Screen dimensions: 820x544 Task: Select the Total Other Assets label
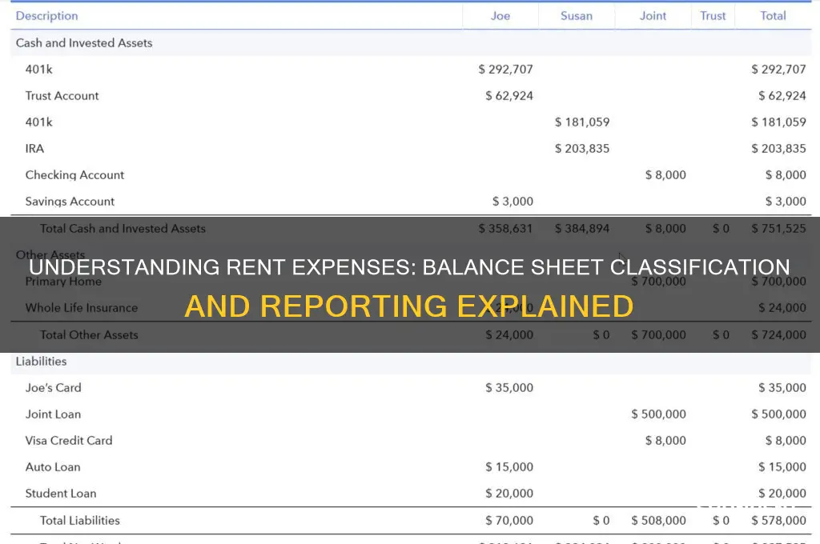[89, 334]
